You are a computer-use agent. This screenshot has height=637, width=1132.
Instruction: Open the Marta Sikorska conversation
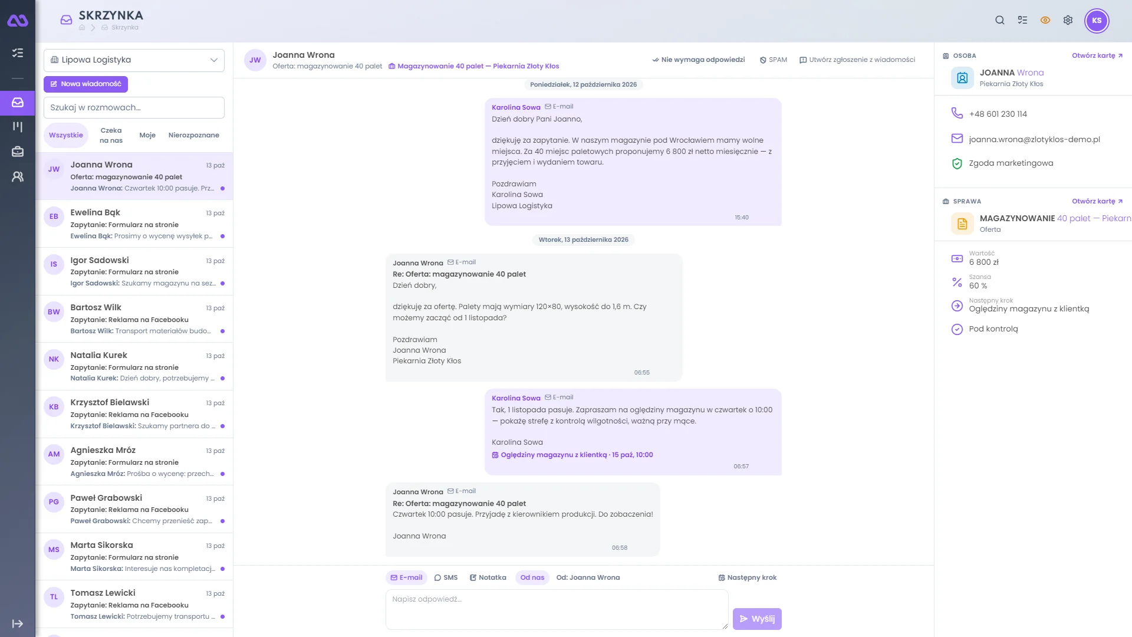pos(134,557)
